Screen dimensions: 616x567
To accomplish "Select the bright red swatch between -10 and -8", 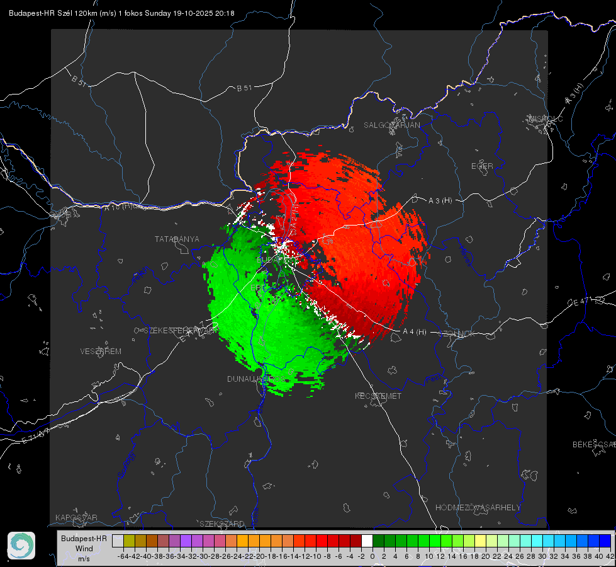I will coord(322,541).
